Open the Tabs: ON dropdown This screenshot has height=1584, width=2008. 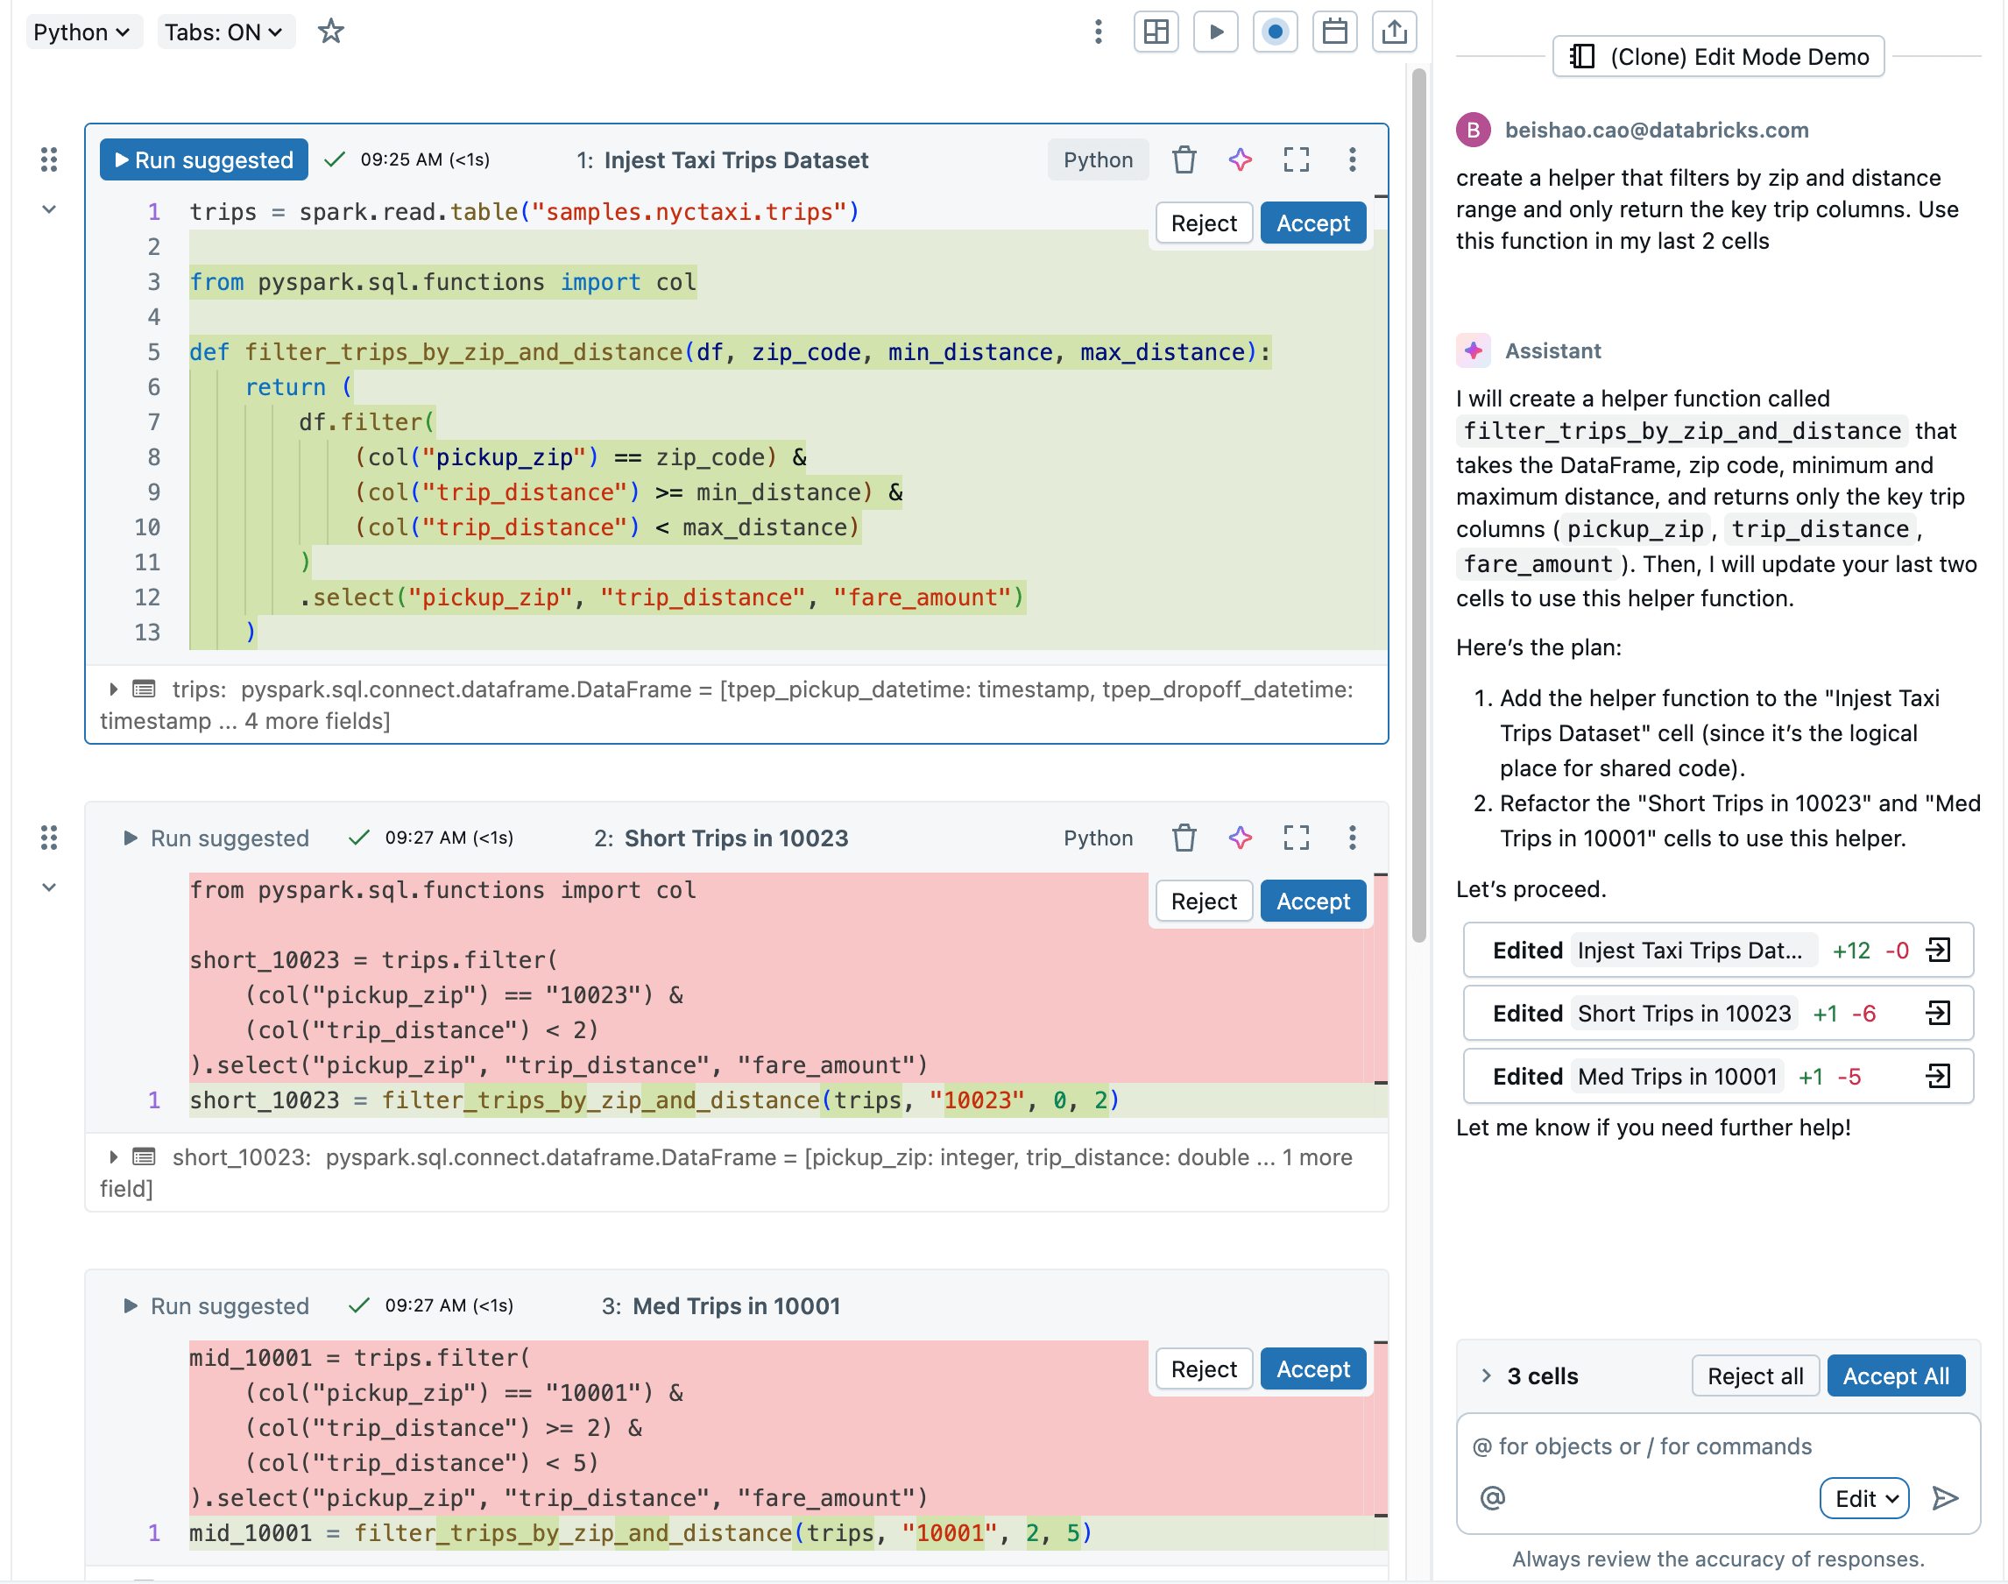coord(223,32)
